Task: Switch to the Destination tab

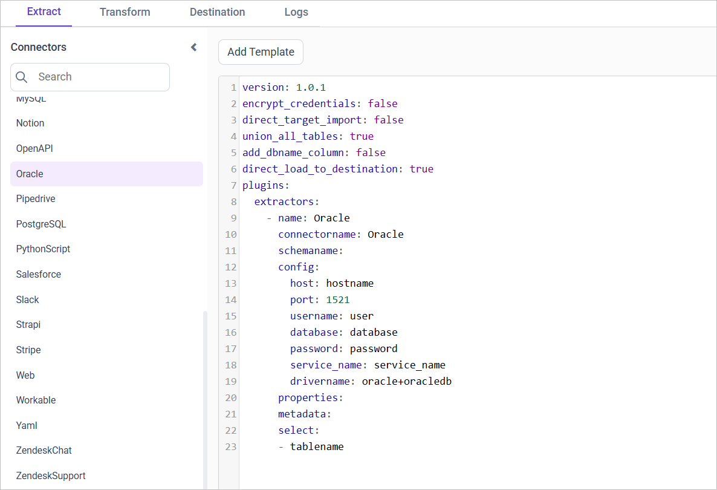Action: point(217,11)
